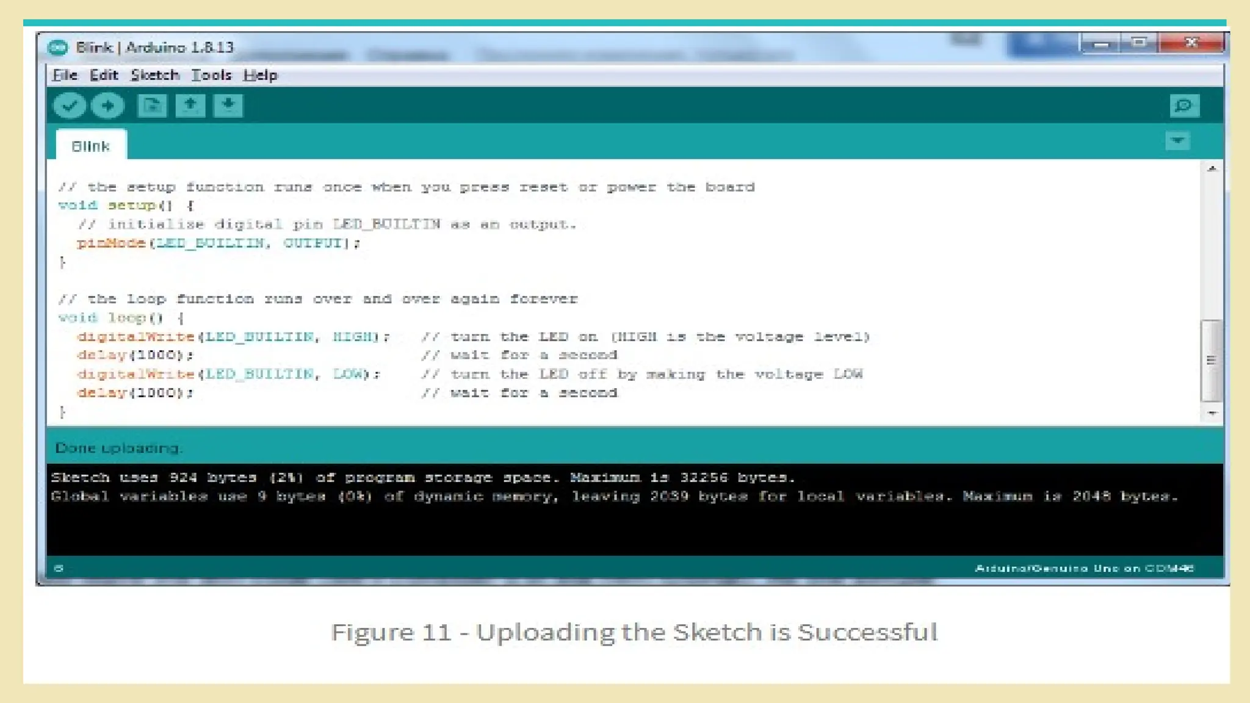Image resolution: width=1250 pixels, height=703 pixels.
Task: Open the Tools menu
Action: (211, 75)
